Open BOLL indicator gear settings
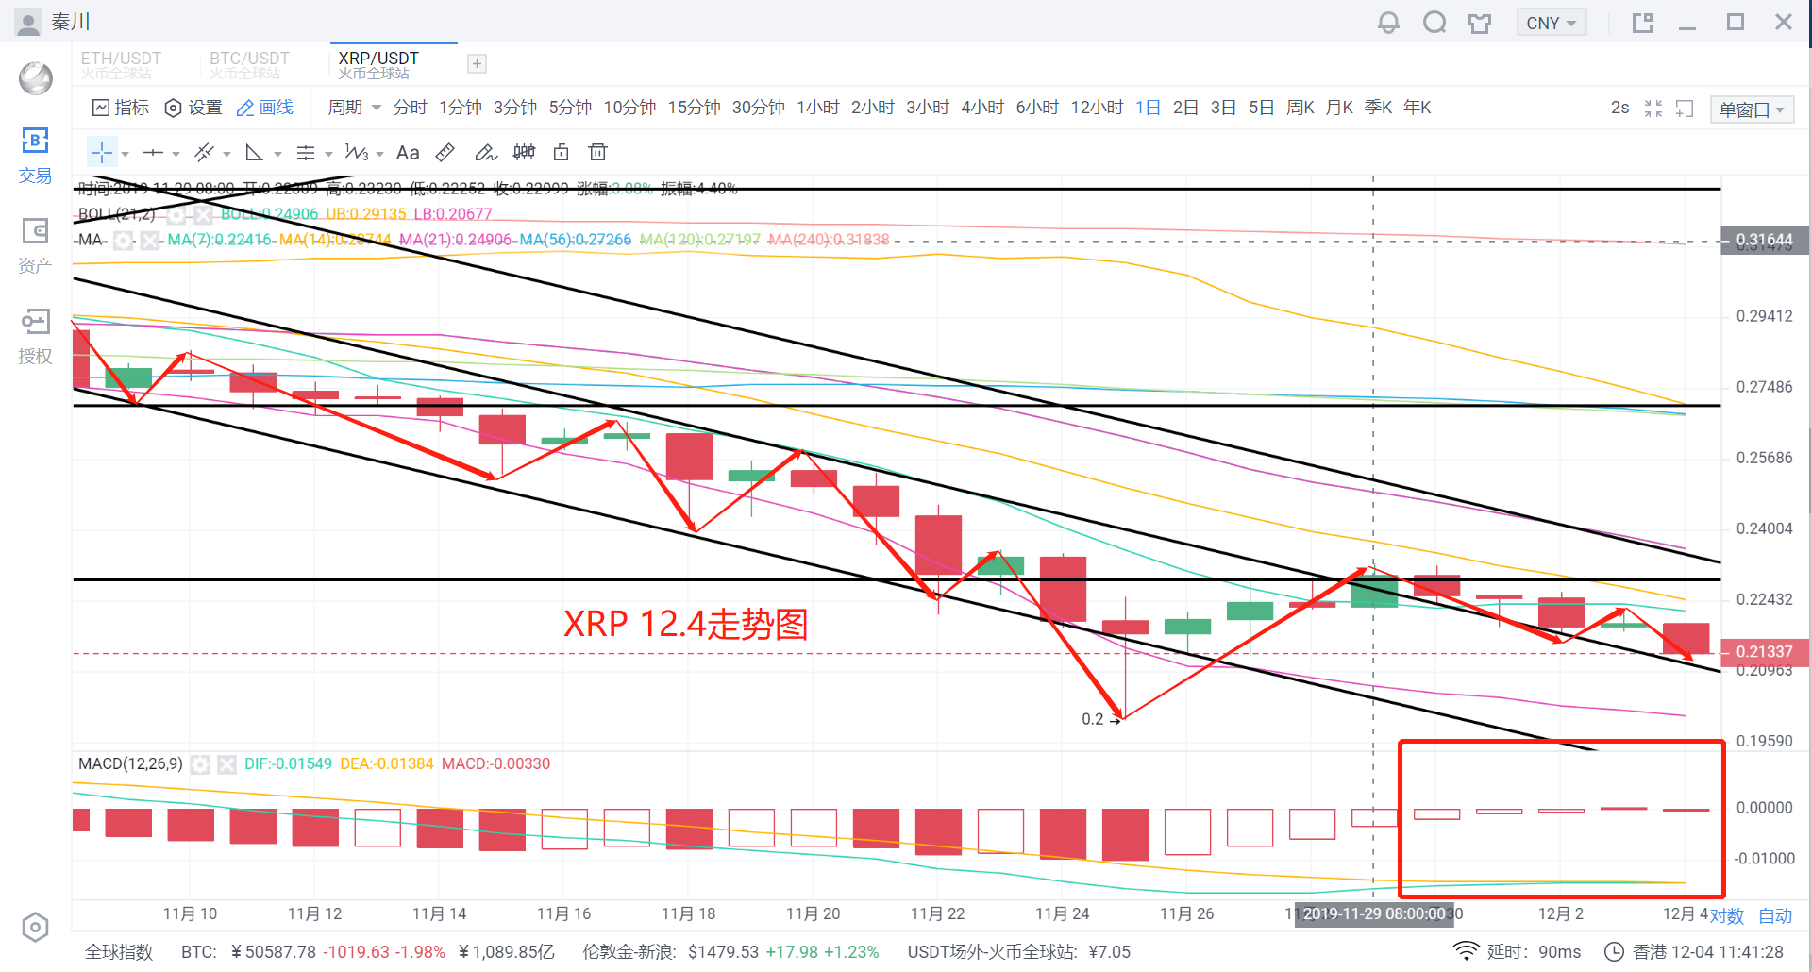Viewport: 1812px width, 972px height. tap(176, 215)
